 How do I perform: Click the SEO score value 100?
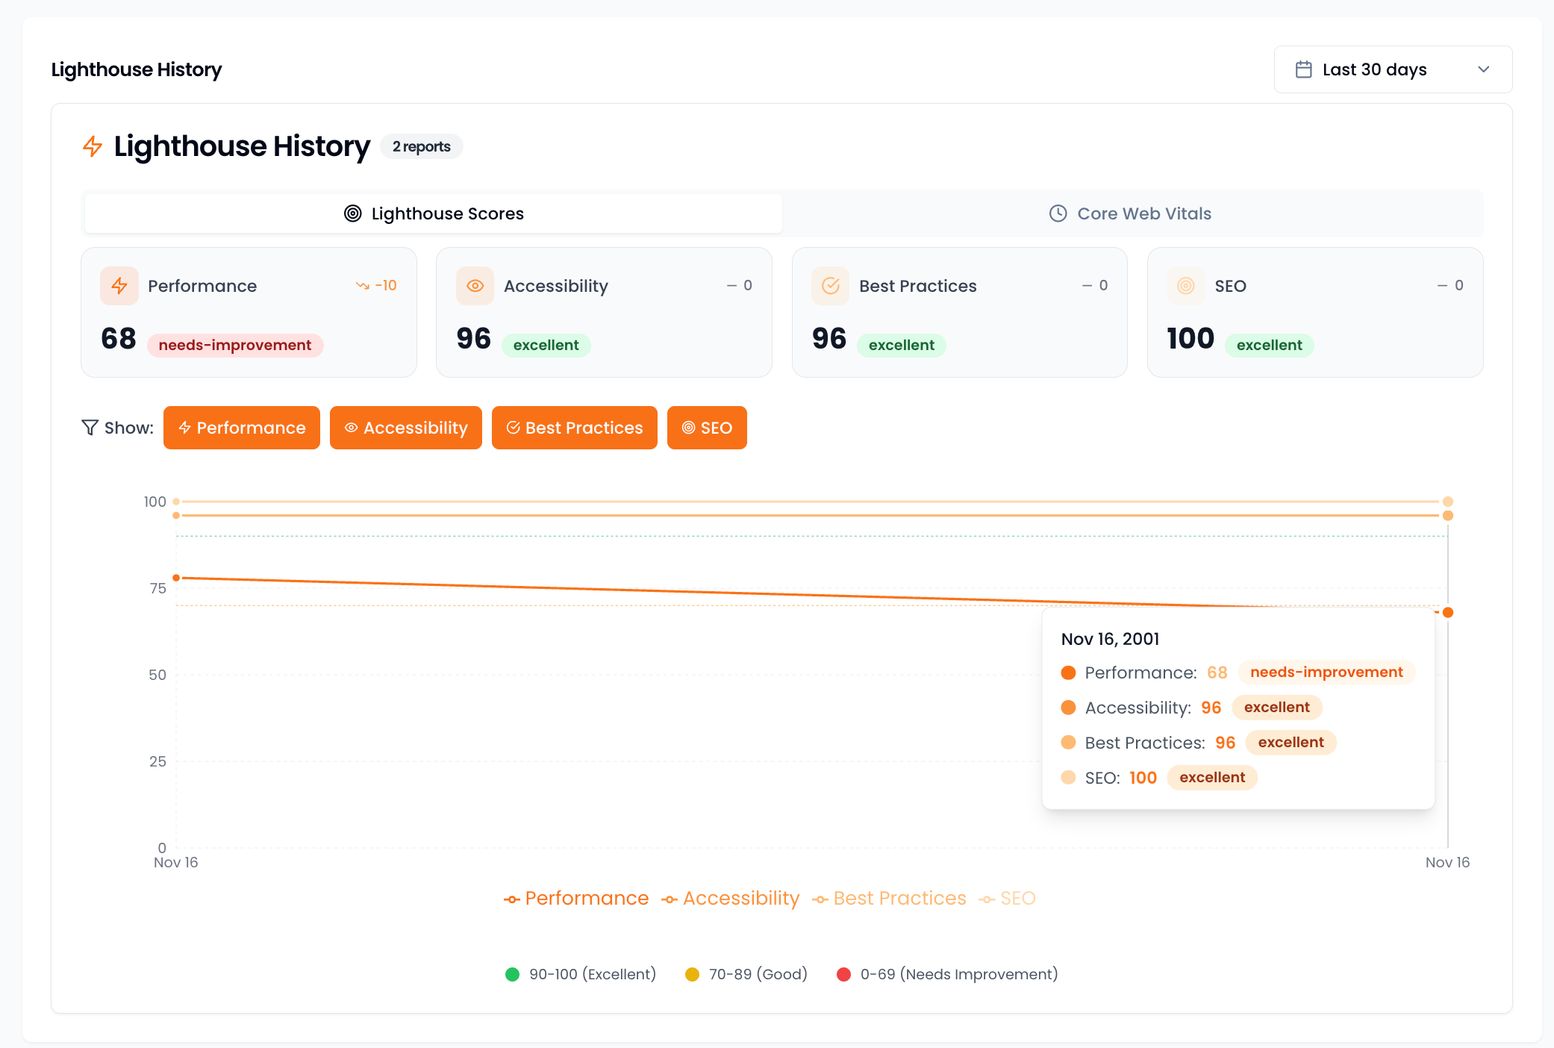pyautogui.click(x=1191, y=339)
